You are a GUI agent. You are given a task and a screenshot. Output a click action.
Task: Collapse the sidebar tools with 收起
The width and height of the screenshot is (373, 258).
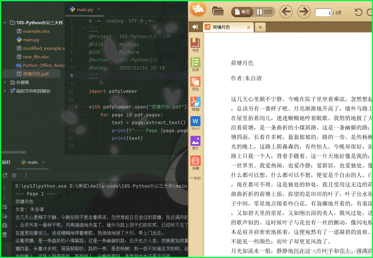(x=195, y=178)
